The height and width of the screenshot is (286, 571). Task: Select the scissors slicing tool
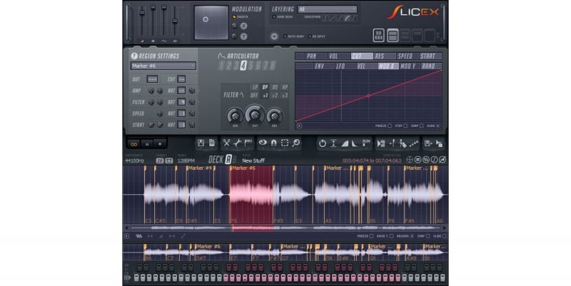pos(226,143)
